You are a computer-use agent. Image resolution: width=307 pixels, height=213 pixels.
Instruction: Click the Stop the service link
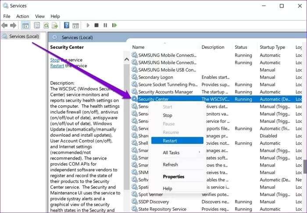coord(55,60)
